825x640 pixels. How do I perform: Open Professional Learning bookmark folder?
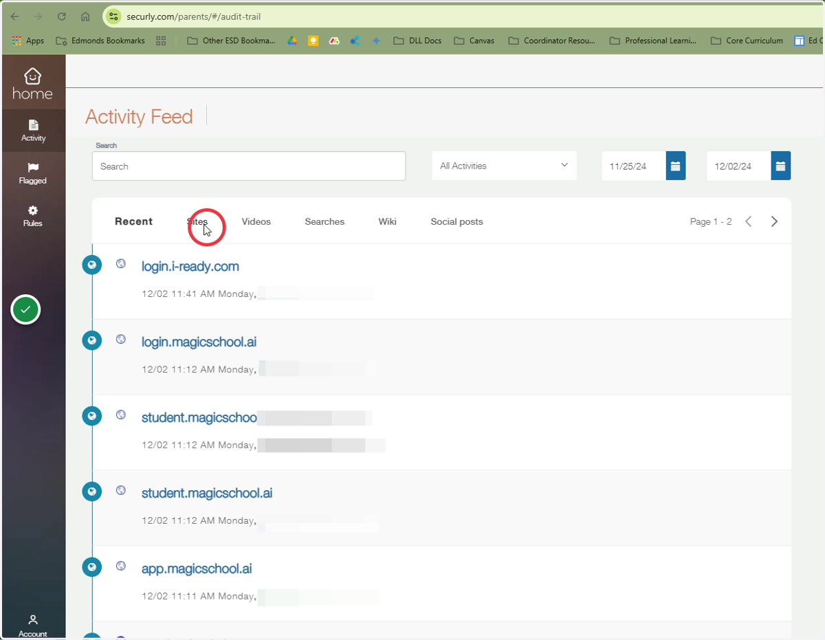click(x=652, y=41)
